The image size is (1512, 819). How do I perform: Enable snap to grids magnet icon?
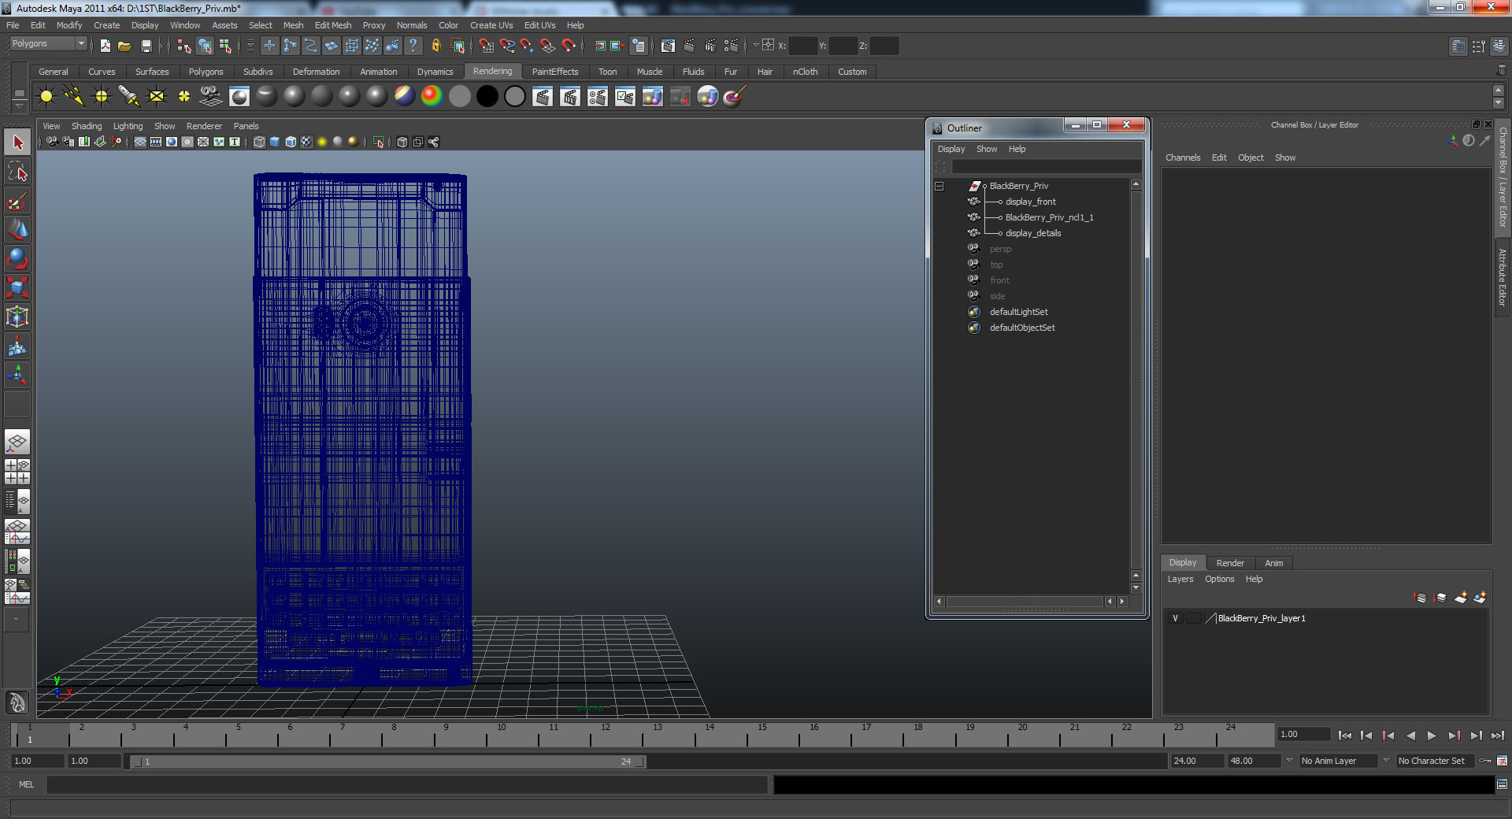pos(487,46)
